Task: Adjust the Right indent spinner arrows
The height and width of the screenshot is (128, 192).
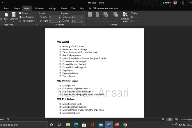Action: (x=59, y=21)
